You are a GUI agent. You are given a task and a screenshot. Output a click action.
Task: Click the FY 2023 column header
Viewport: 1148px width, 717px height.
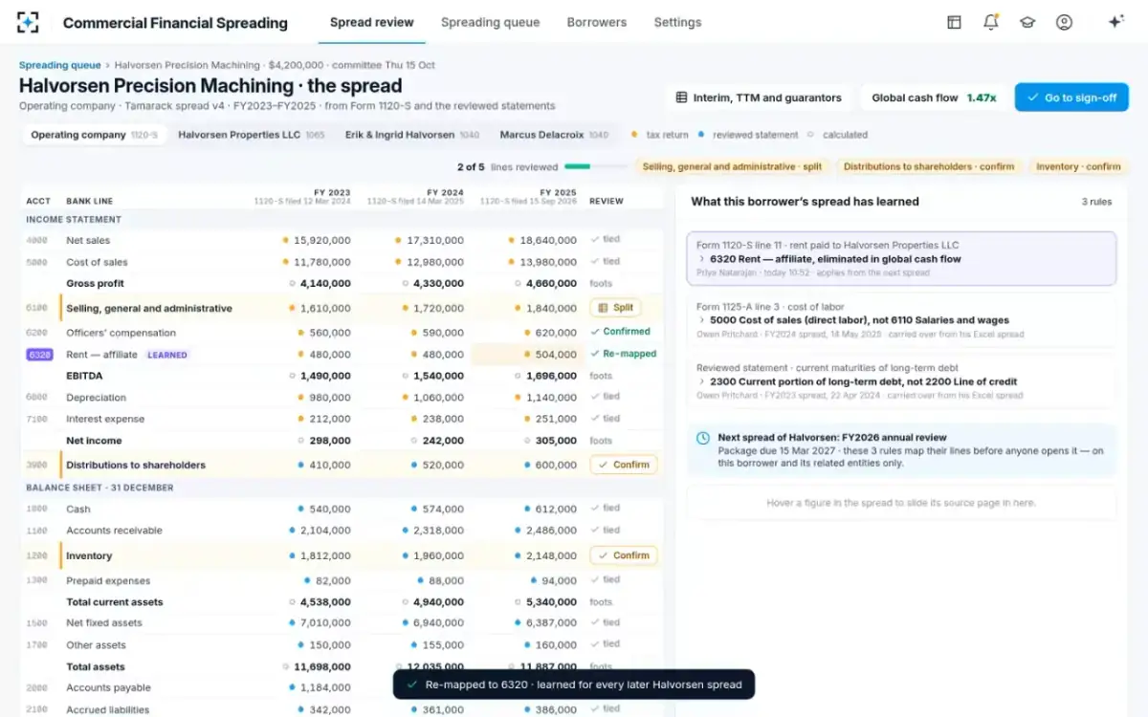[x=302, y=197]
